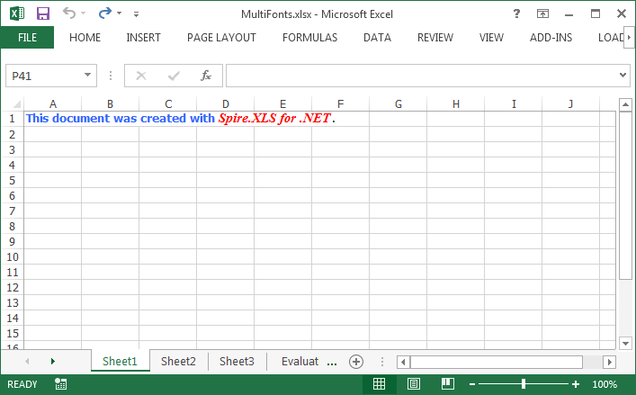
Task: Click the macro recording status bar icon
Action: point(60,384)
